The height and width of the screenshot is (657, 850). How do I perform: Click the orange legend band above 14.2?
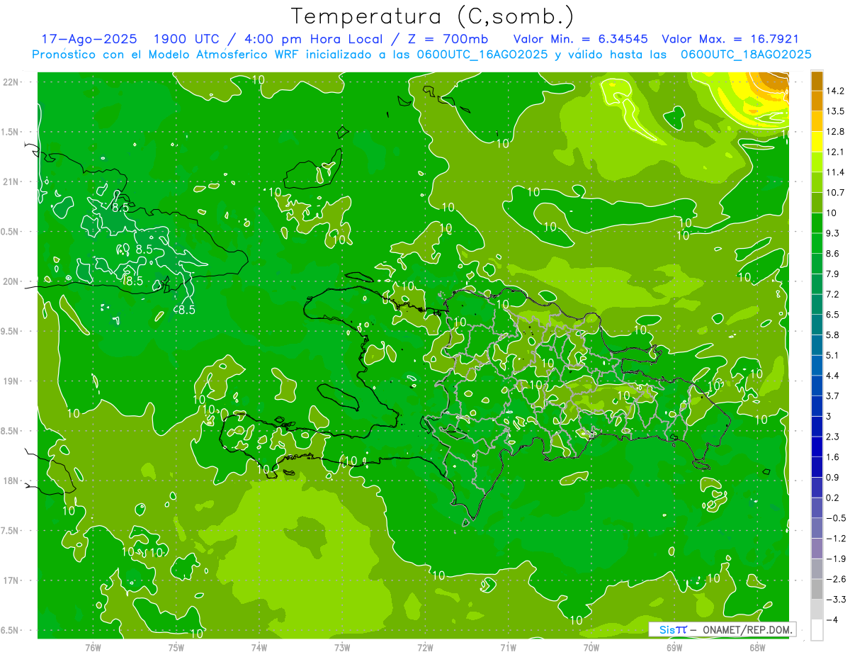pos(817,81)
